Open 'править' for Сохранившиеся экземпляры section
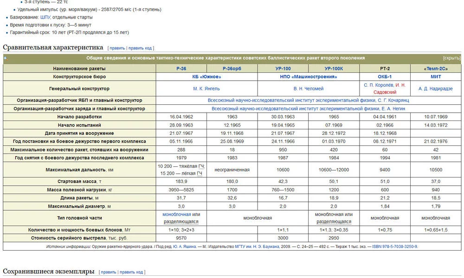This screenshot has height=278, width=464. coord(109,272)
